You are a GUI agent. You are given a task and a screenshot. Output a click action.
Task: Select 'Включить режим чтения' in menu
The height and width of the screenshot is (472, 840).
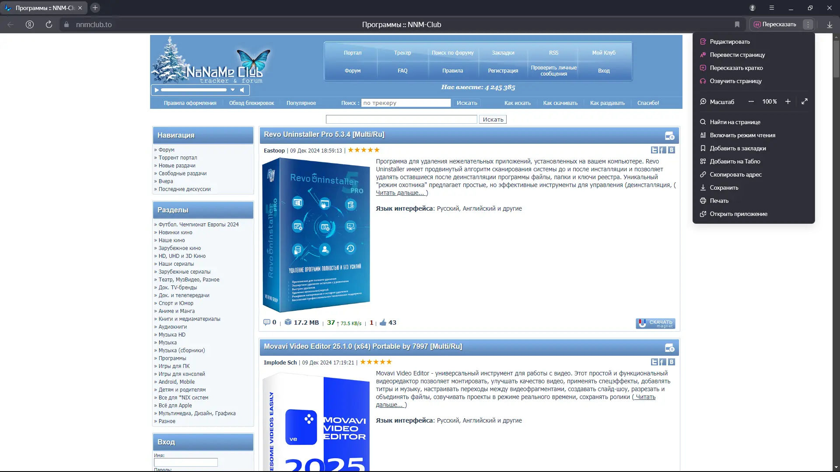click(x=742, y=135)
